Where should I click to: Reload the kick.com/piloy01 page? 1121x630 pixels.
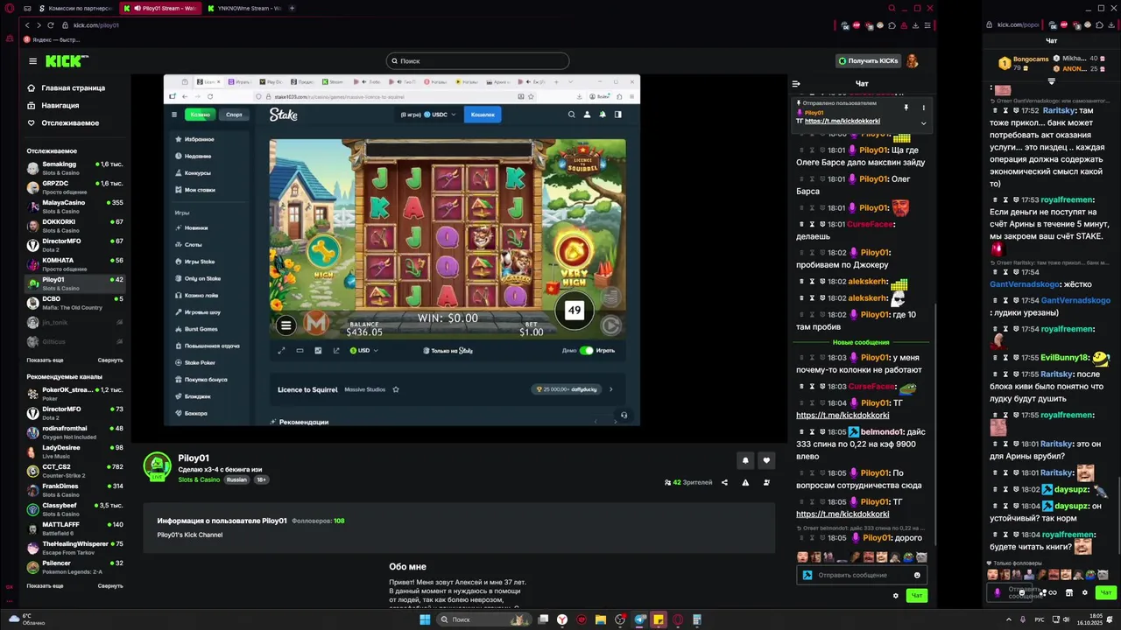pyautogui.click(x=50, y=25)
